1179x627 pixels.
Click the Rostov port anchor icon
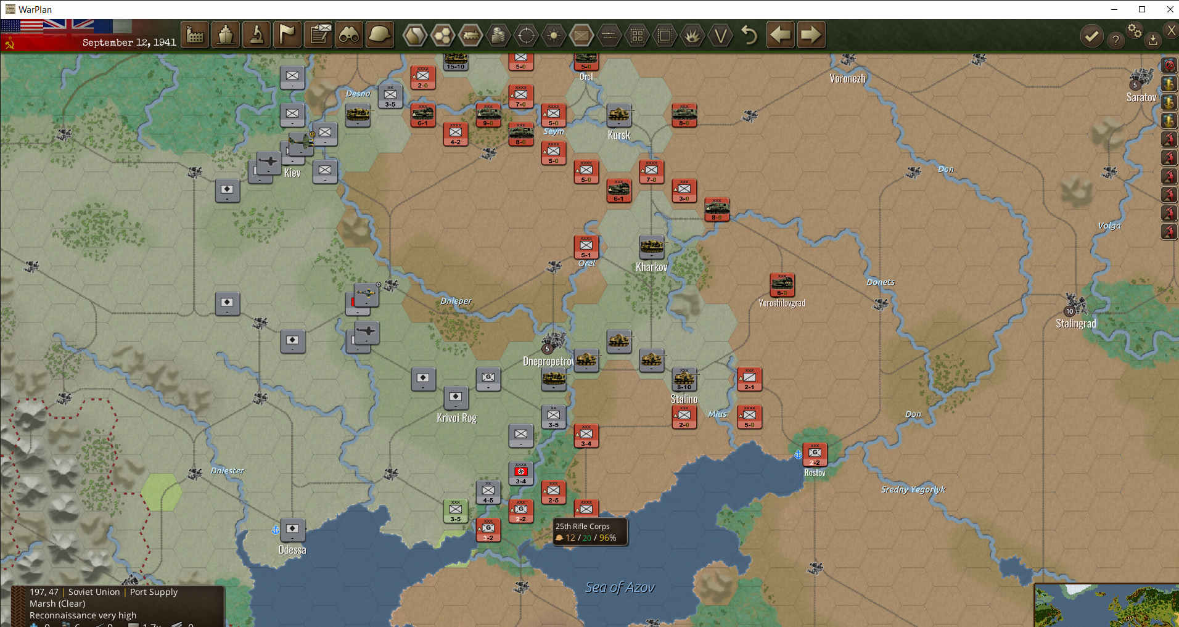[797, 454]
